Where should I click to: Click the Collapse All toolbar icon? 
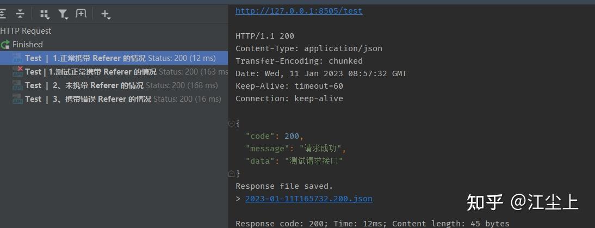[20, 14]
